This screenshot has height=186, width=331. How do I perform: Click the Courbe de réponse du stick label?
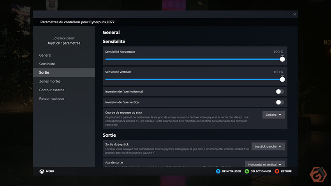pyautogui.click(x=124, y=113)
